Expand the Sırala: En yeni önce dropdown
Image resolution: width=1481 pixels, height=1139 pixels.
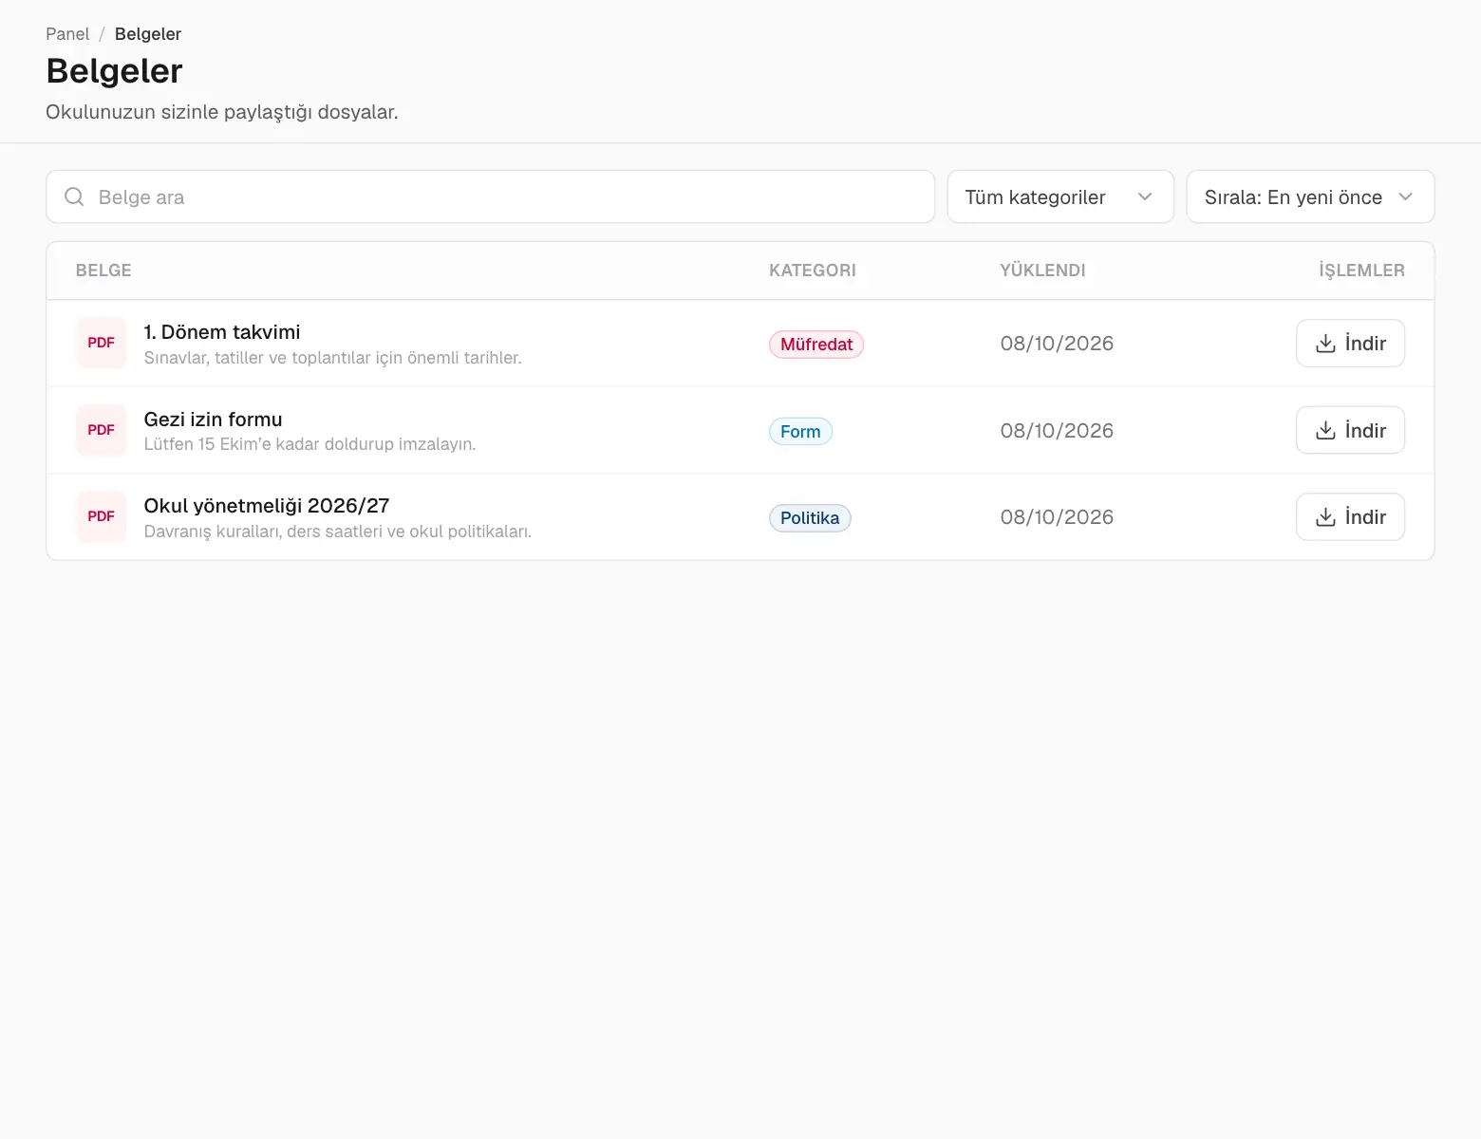(1310, 196)
